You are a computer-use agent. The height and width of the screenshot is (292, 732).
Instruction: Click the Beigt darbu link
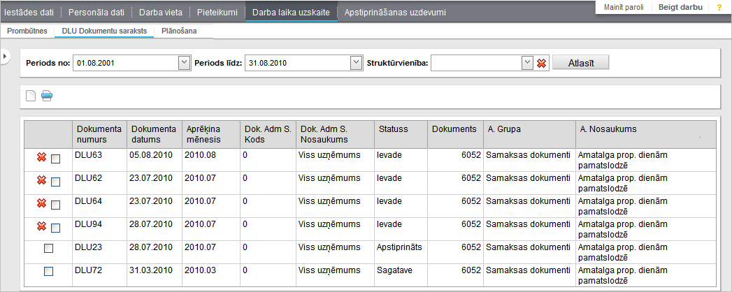pos(680,8)
